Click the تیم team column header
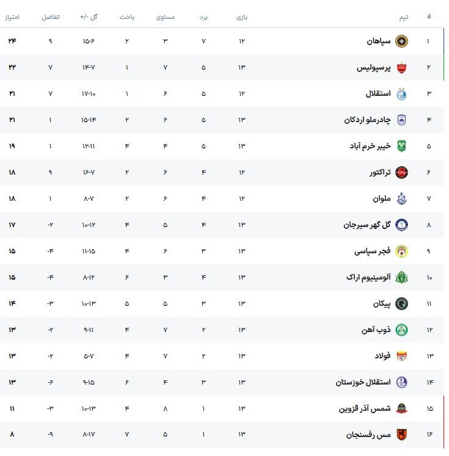 (x=404, y=17)
